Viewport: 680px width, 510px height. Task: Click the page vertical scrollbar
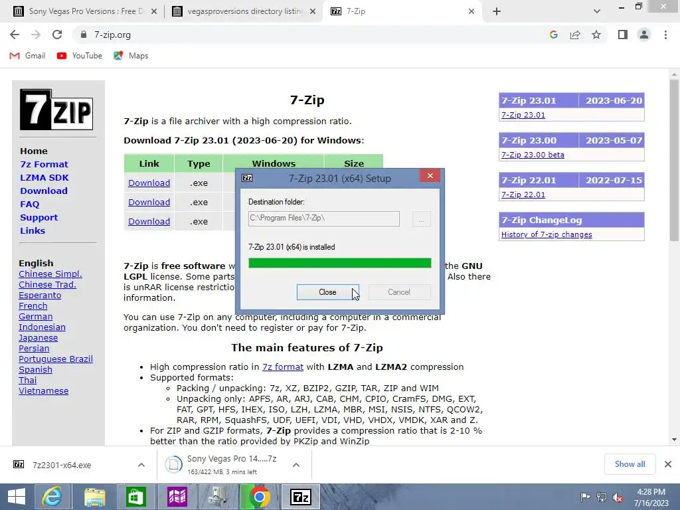coord(674,161)
